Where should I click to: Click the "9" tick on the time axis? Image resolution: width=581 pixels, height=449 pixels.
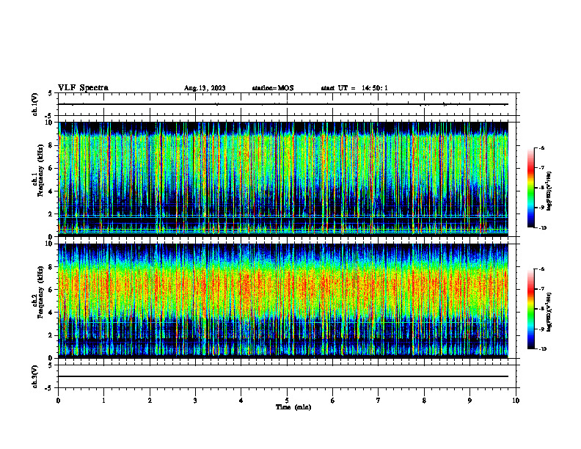coord(469,401)
